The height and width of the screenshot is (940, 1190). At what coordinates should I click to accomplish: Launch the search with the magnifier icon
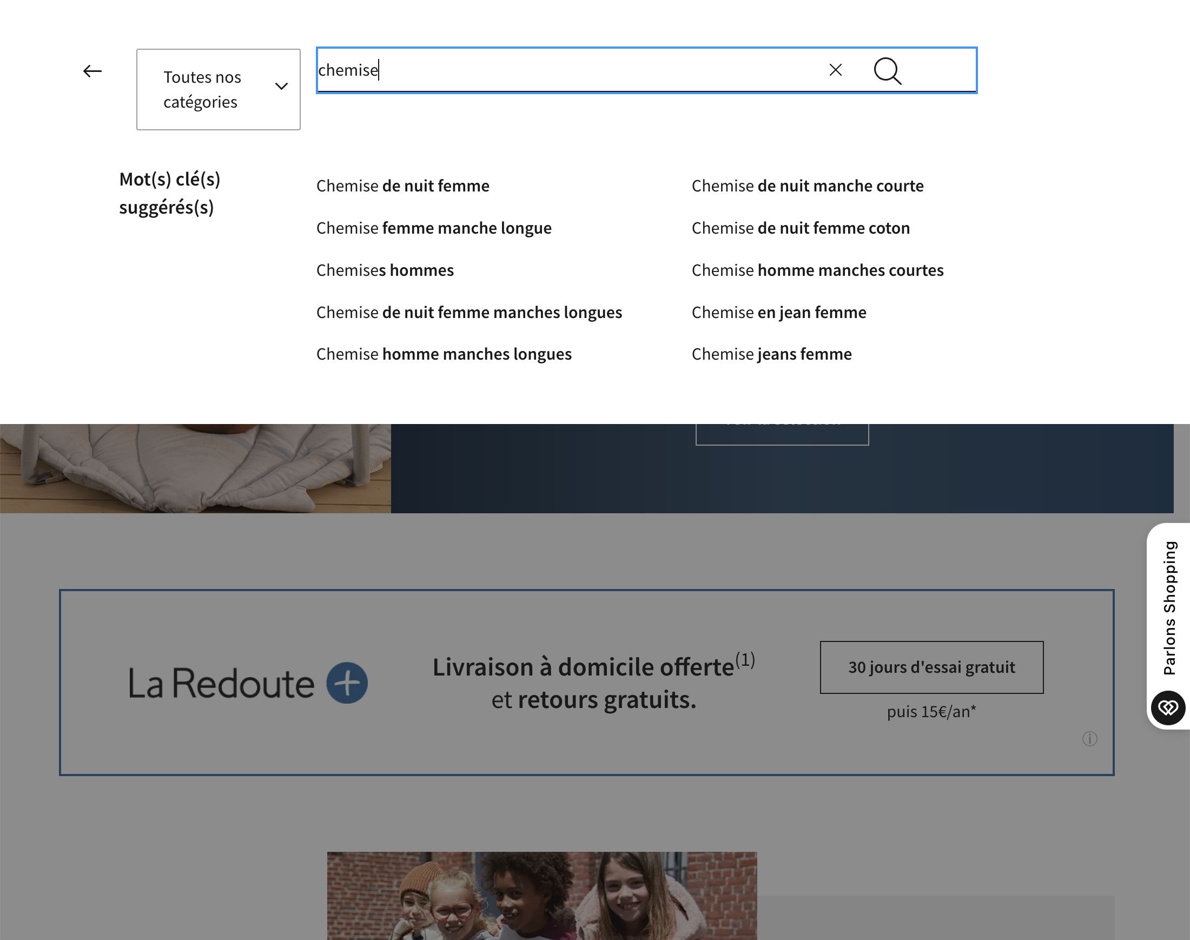pos(888,71)
